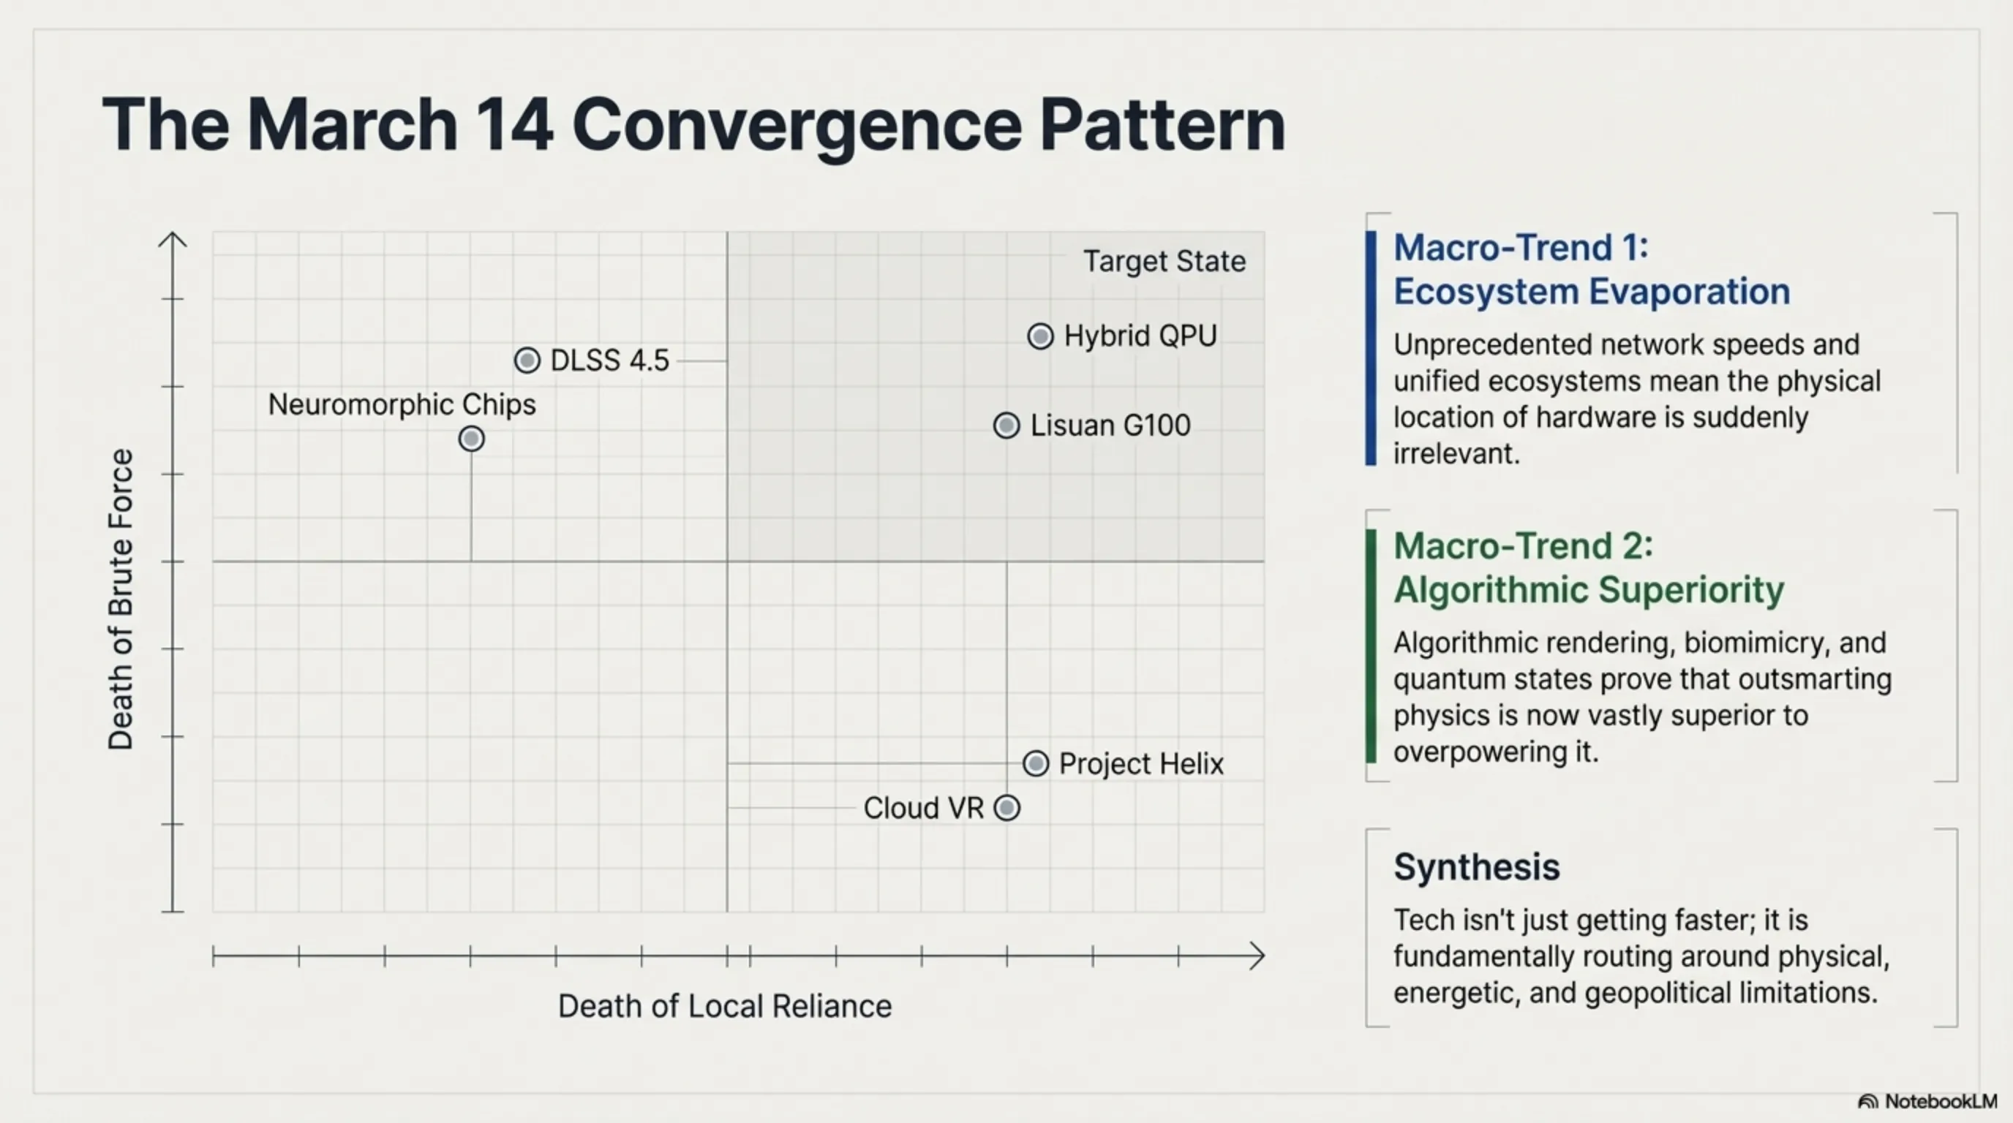
Task: Click the vertical axis arrowhead
Action: pos(173,240)
